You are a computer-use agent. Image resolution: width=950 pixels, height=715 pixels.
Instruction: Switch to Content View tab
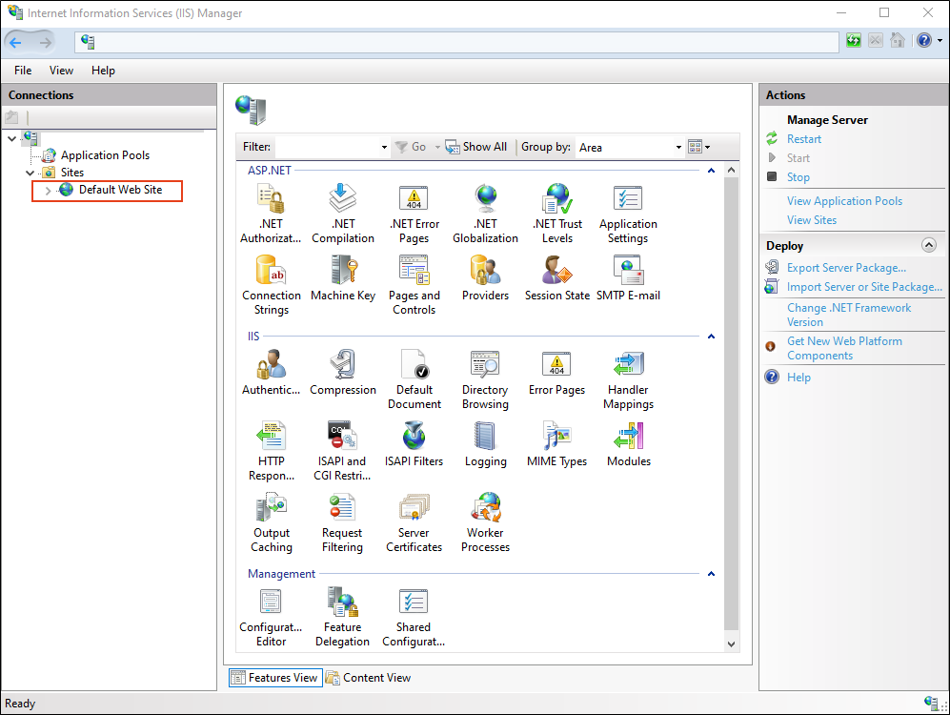pos(369,678)
